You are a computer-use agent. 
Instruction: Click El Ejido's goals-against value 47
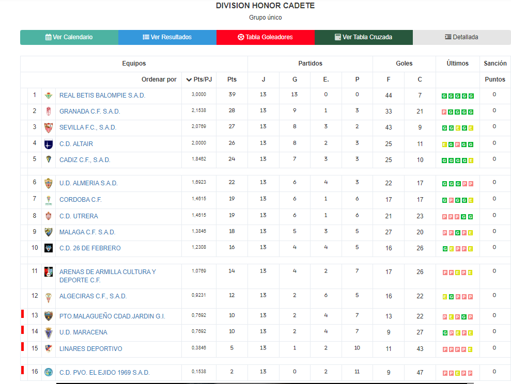coord(420,373)
